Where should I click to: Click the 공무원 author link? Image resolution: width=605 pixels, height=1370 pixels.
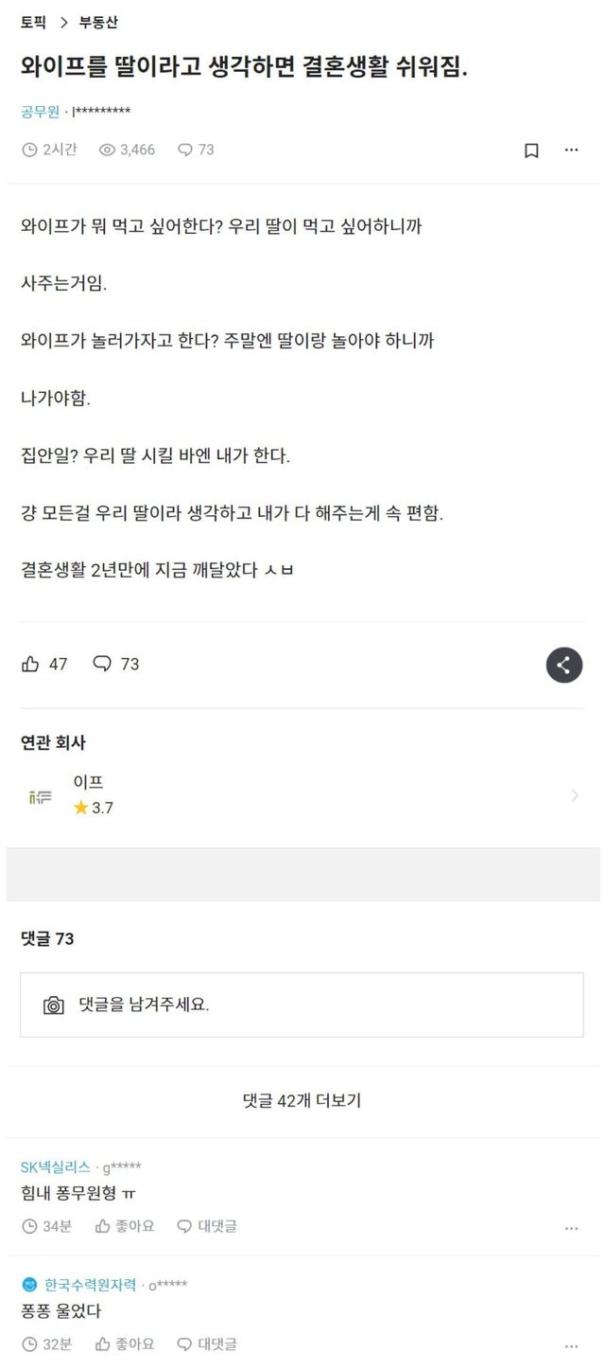point(40,112)
